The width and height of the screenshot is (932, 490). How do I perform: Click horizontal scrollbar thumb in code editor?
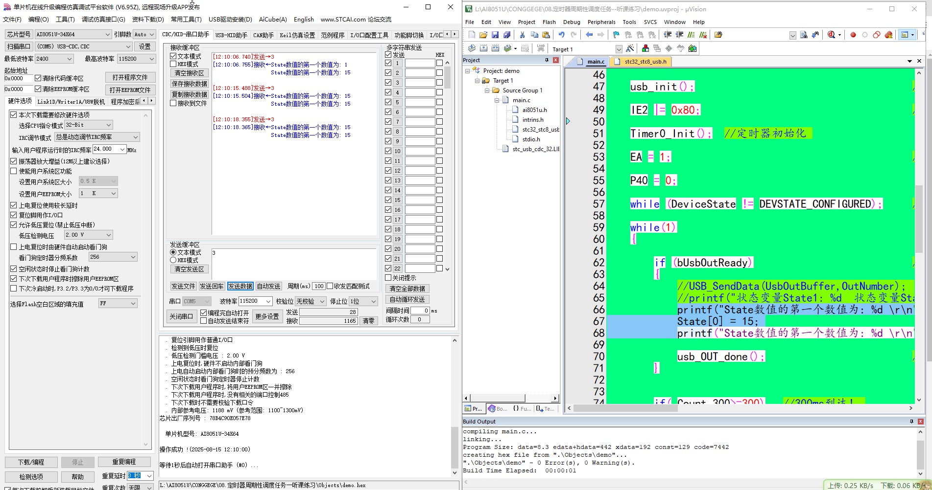(x=625, y=408)
